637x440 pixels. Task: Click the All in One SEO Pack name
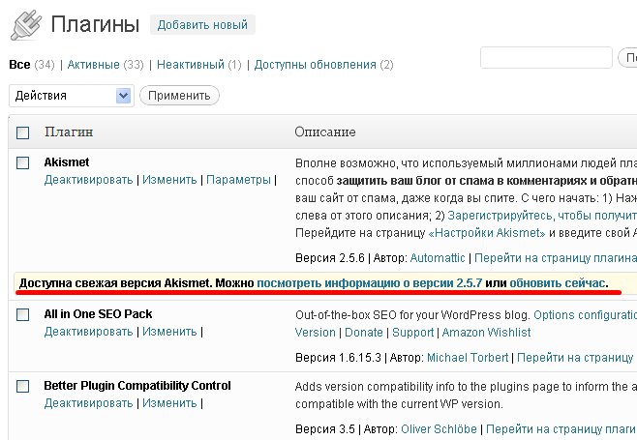click(98, 314)
